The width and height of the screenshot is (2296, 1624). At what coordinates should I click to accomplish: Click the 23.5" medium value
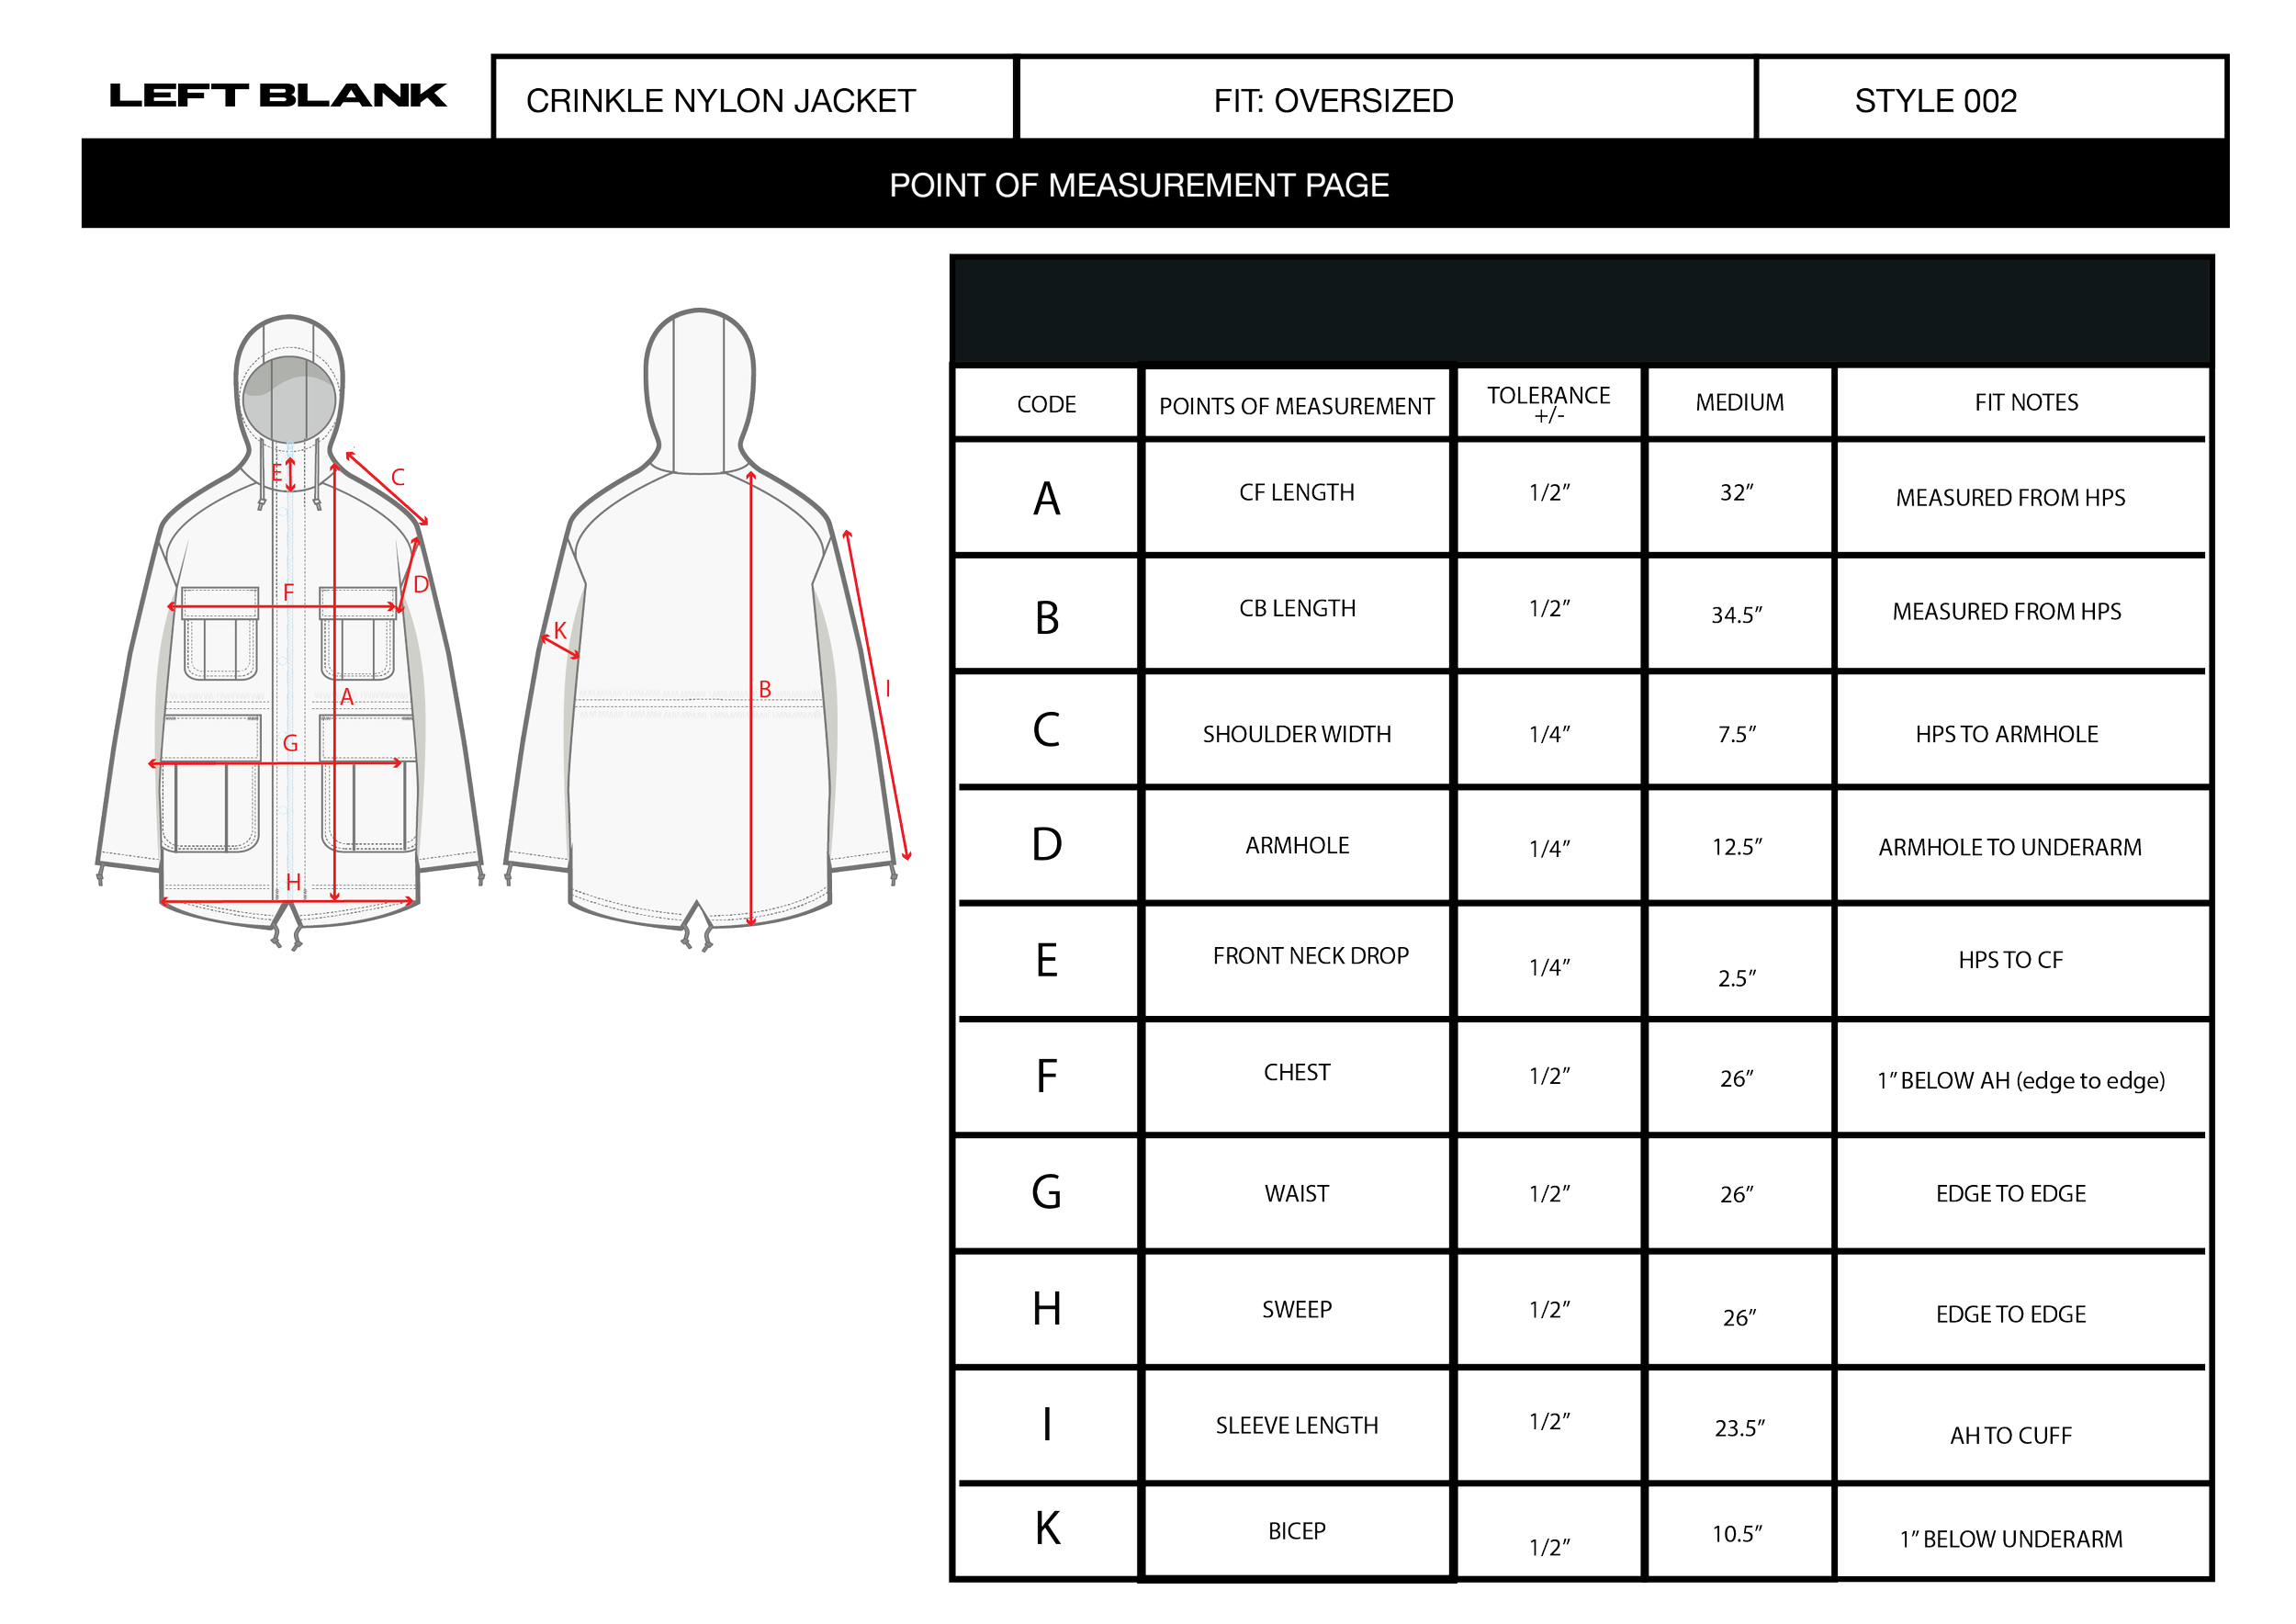pos(1739,1428)
